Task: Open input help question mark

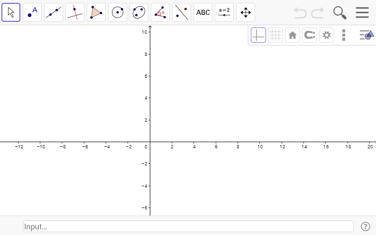Action: [x=366, y=226]
